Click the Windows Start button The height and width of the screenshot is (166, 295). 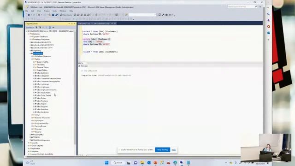click(106, 163)
